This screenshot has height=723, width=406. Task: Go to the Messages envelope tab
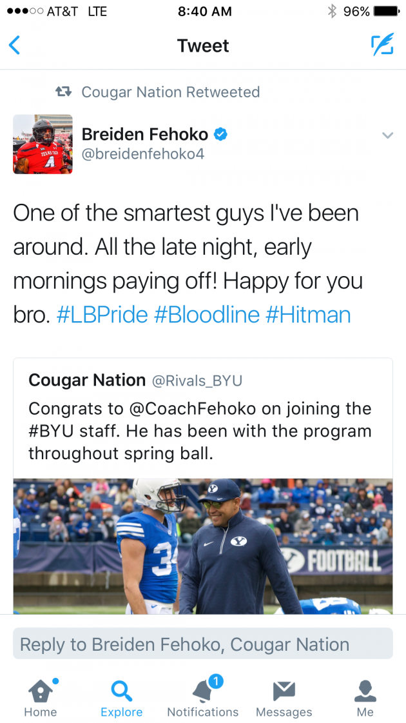[x=284, y=698]
